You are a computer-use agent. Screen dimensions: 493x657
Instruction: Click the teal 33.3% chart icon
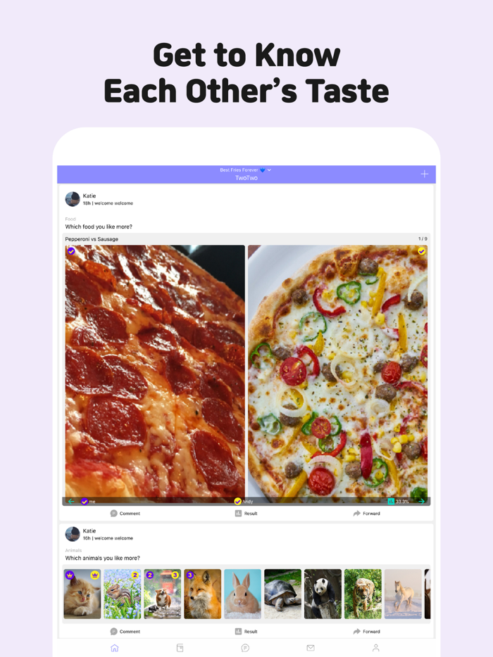(391, 501)
